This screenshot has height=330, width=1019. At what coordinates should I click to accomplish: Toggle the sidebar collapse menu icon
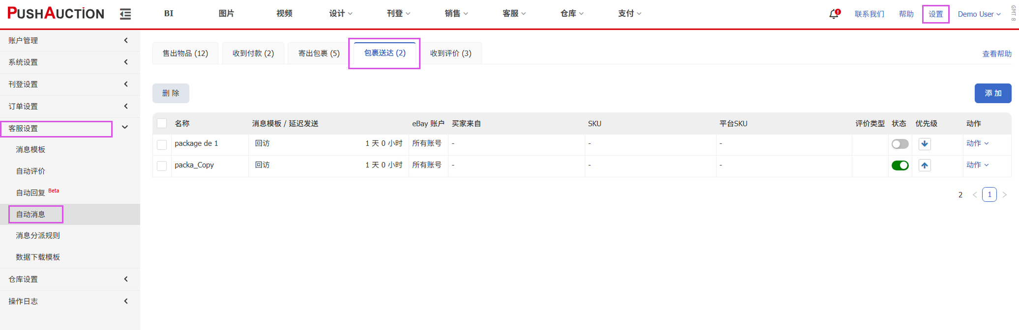pos(125,14)
